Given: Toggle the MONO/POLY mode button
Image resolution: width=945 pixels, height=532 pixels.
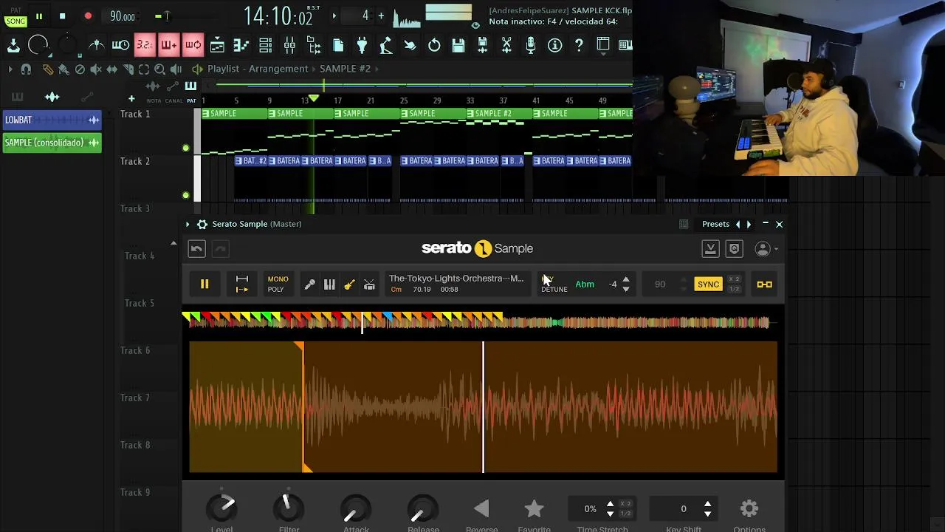Looking at the screenshot, I should (278, 284).
